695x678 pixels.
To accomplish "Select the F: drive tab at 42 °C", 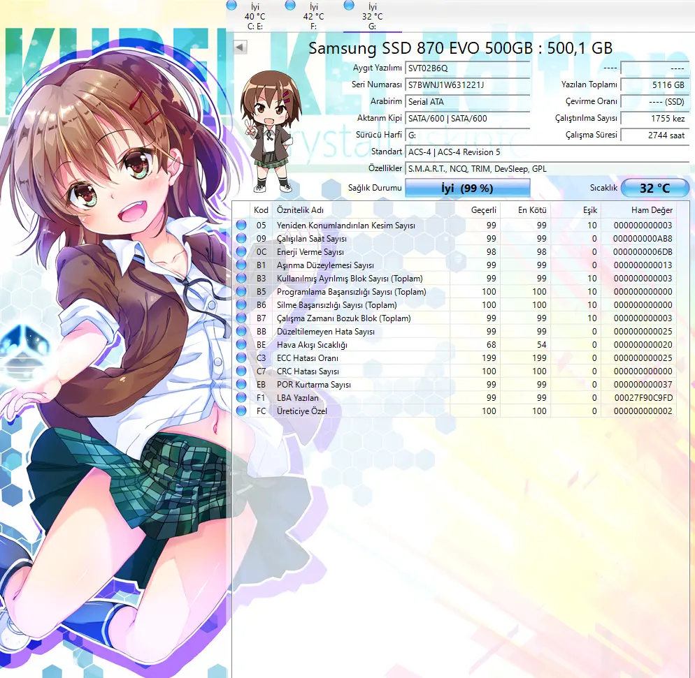I will pyautogui.click(x=313, y=16).
